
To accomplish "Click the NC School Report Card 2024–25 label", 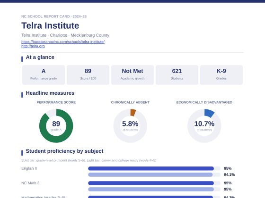I will coord(54,16).
